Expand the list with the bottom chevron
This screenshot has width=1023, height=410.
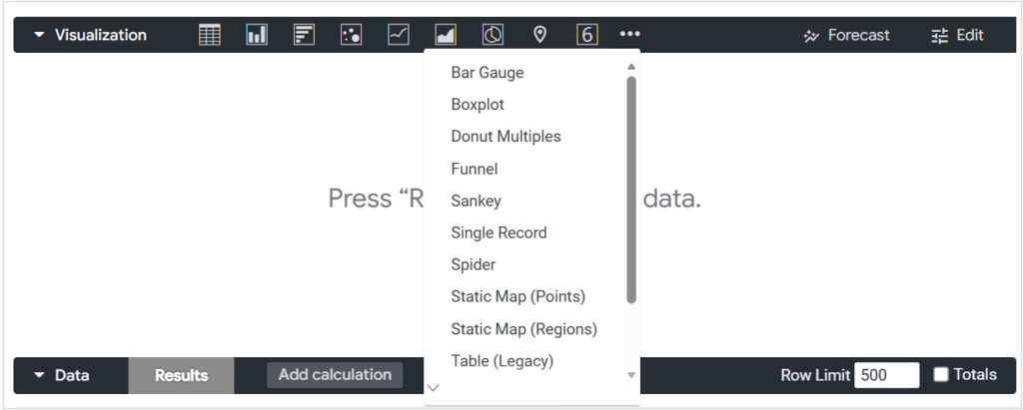tap(433, 388)
